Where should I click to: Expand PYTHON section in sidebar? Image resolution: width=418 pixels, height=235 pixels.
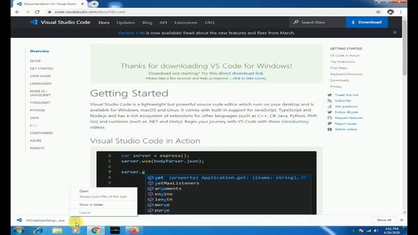point(37,110)
